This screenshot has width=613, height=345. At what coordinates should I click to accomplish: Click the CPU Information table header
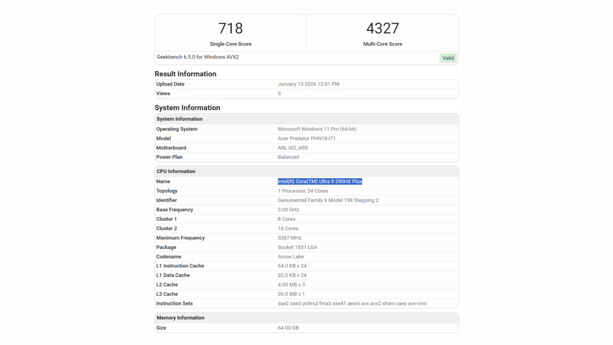[x=176, y=171]
